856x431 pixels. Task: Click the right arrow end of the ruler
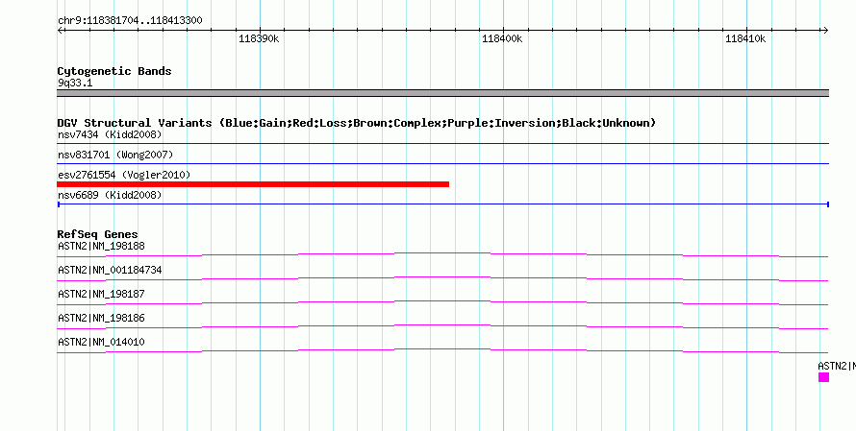click(825, 30)
